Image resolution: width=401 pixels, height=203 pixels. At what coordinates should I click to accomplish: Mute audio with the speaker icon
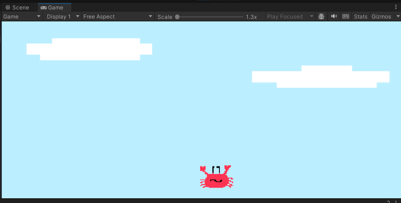[x=334, y=17]
